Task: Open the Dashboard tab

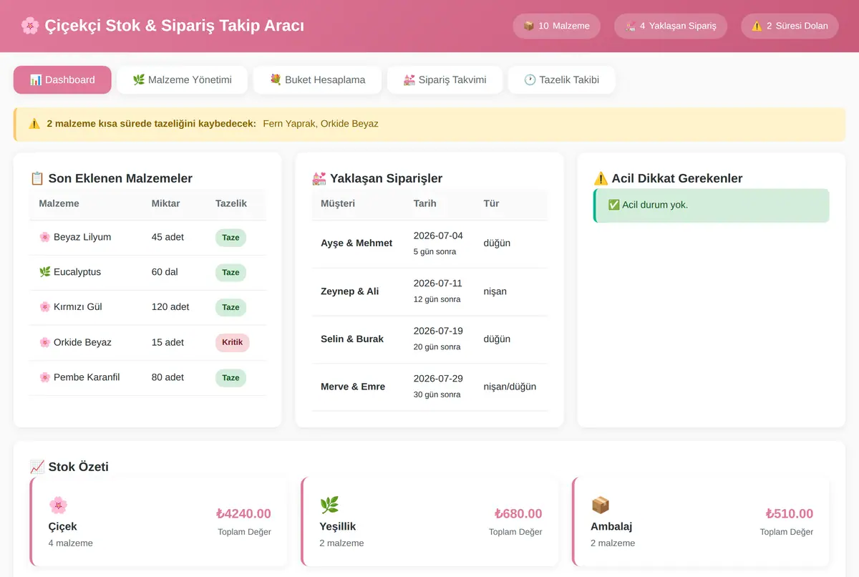Action: point(62,80)
